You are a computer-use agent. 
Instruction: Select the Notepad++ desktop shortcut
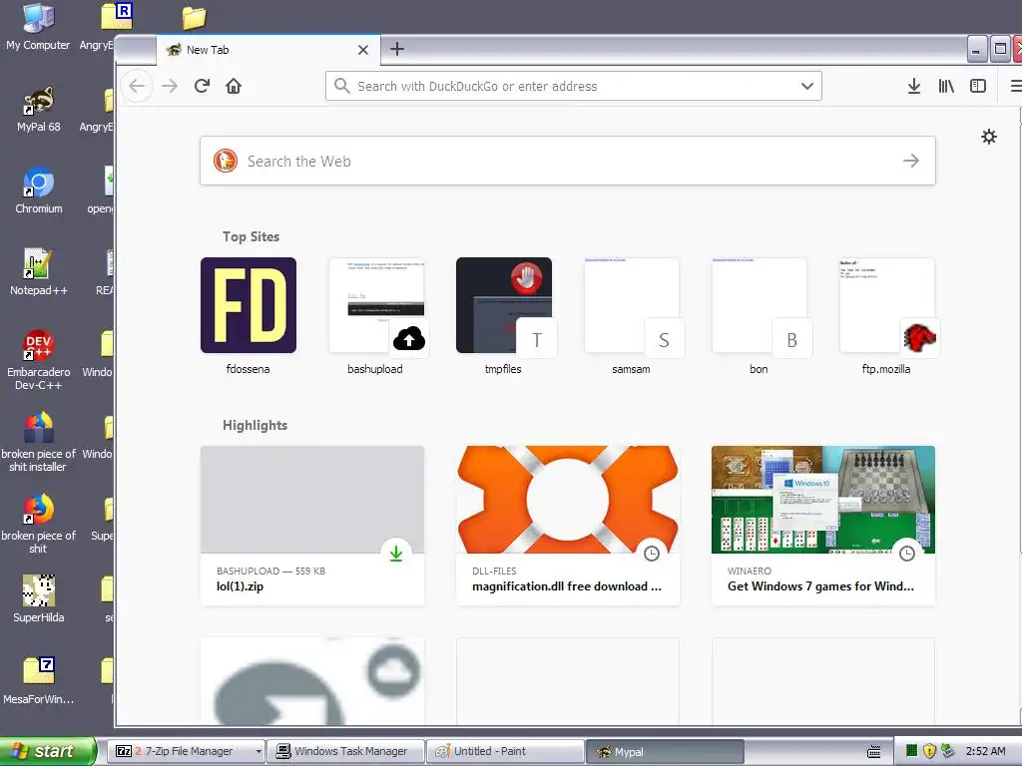[x=39, y=272]
